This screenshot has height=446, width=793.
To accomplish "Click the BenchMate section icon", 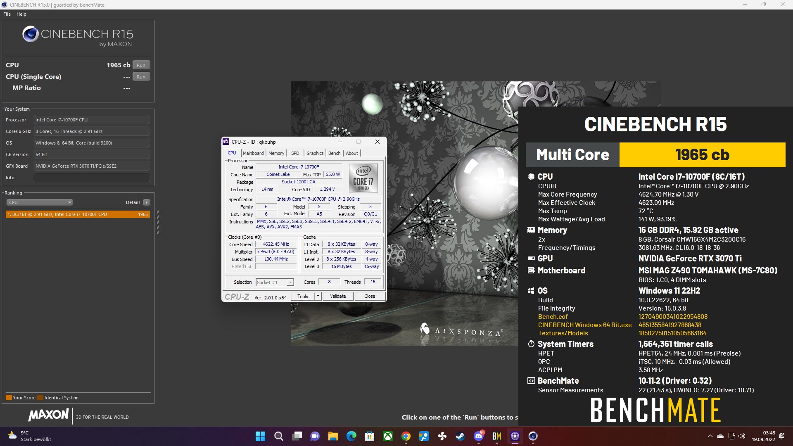I will [531, 381].
